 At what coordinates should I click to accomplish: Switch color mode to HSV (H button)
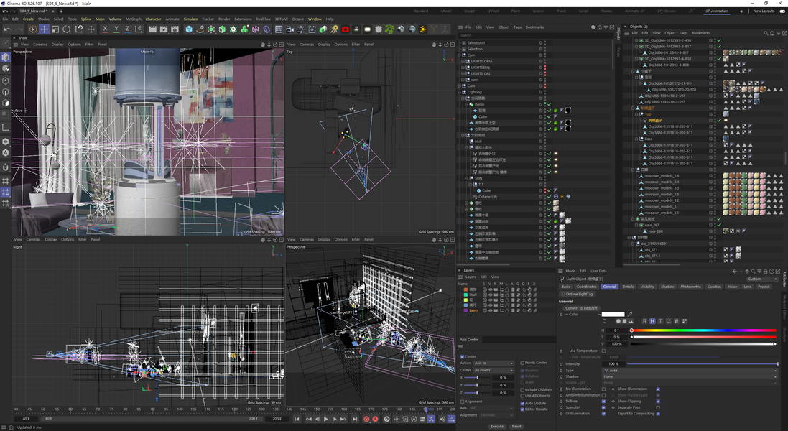[x=652, y=321]
